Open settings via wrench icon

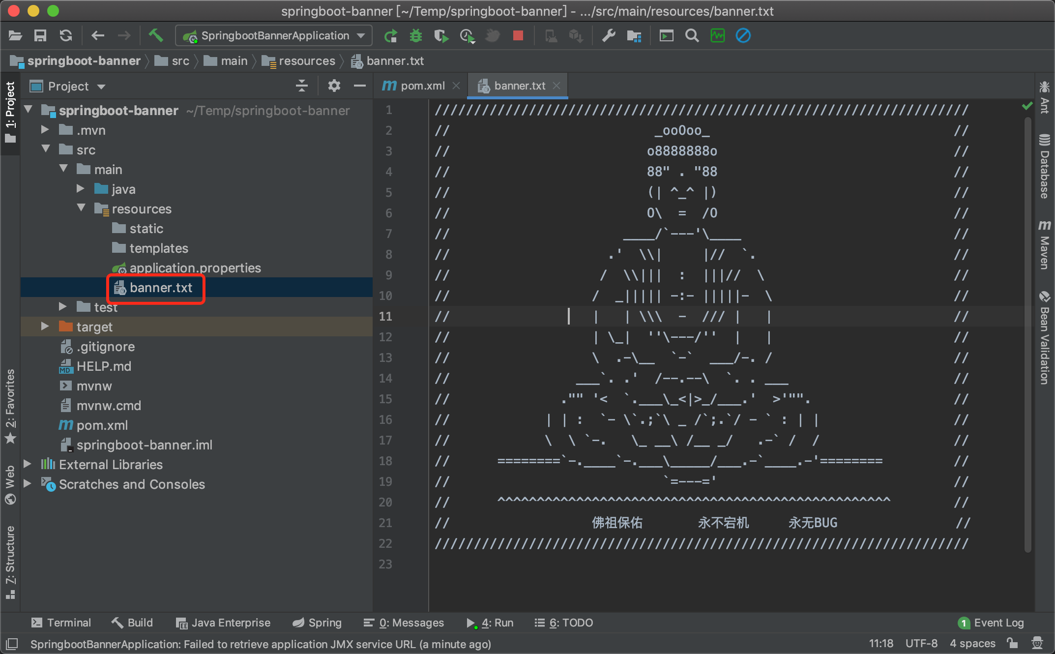point(609,36)
